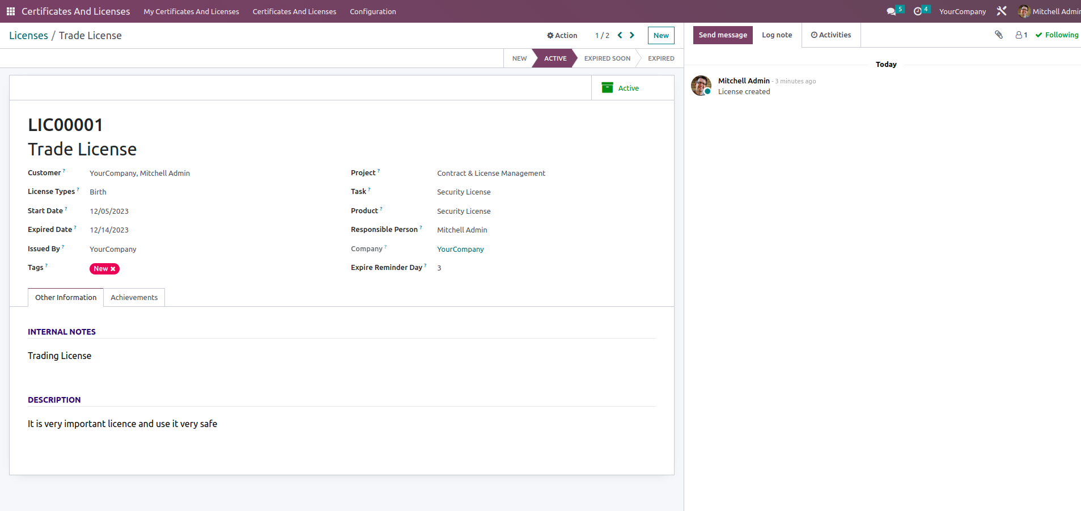
Task: Click record pager 1 / 2
Action: (602, 35)
